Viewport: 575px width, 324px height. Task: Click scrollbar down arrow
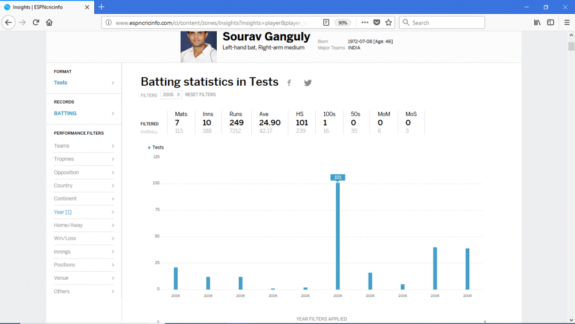click(571, 319)
